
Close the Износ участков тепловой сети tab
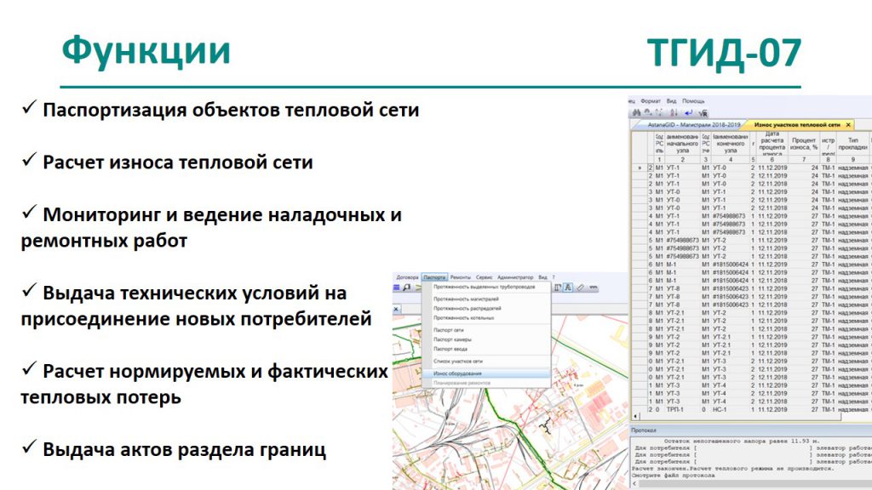[848, 125]
